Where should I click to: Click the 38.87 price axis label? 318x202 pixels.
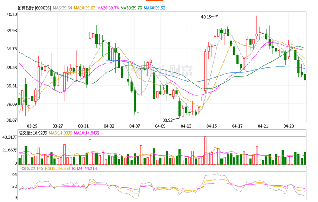(12, 120)
